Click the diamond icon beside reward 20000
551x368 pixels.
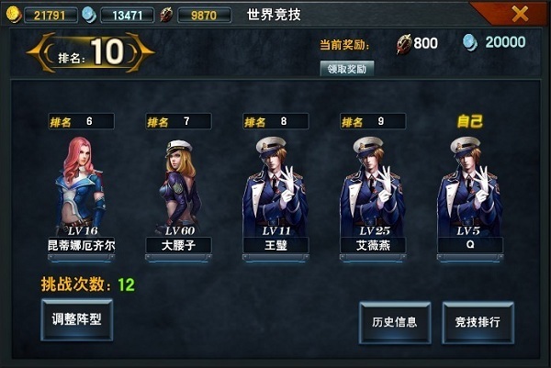[x=470, y=43]
